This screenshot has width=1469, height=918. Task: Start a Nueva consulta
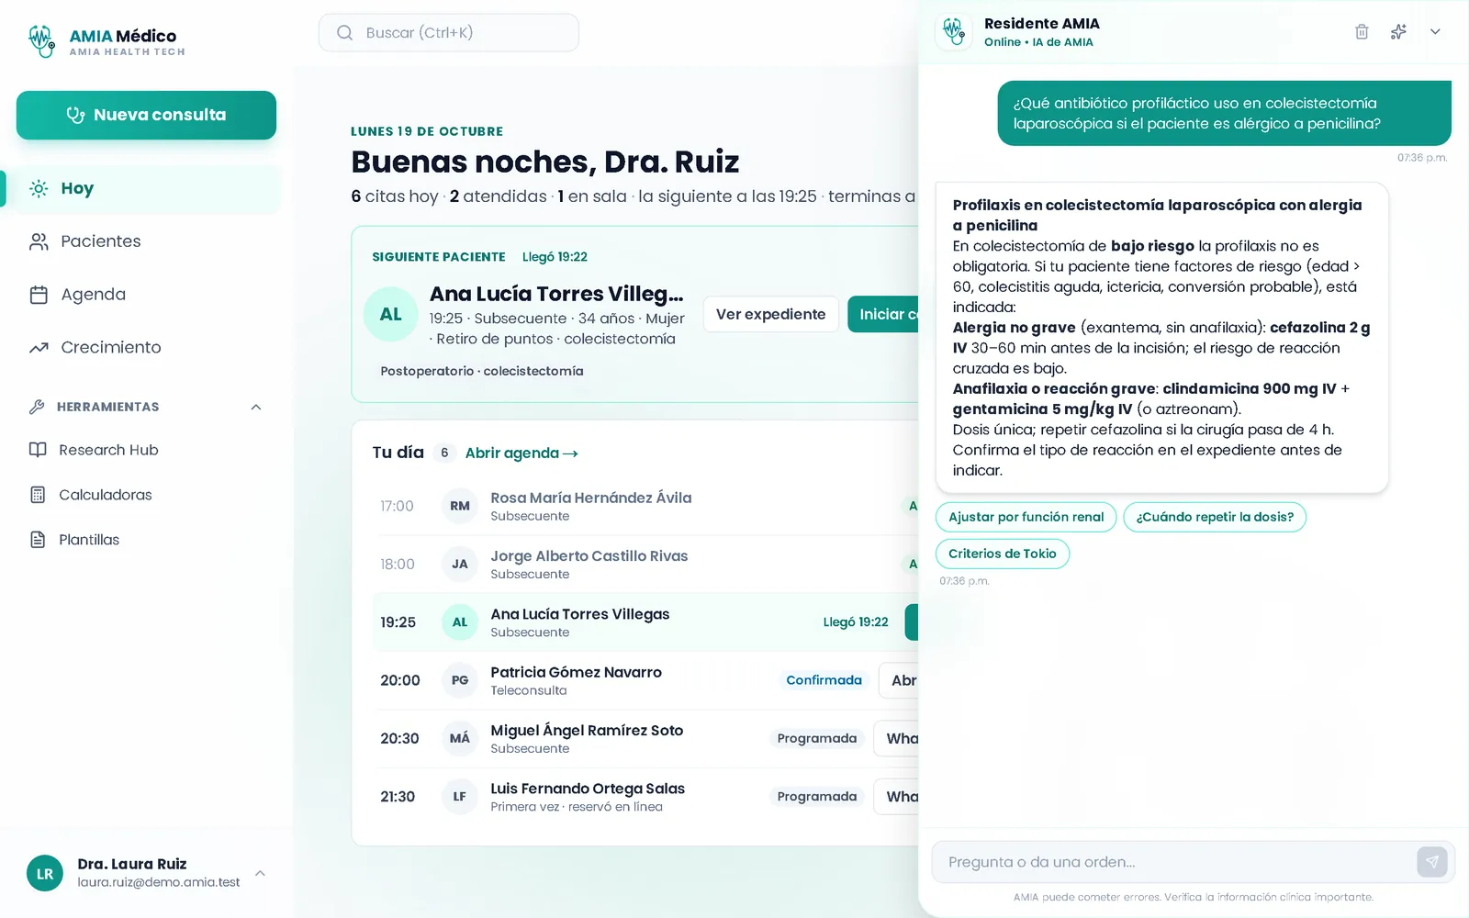[x=146, y=115]
